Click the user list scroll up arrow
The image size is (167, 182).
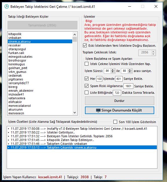click(x=75, y=35)
